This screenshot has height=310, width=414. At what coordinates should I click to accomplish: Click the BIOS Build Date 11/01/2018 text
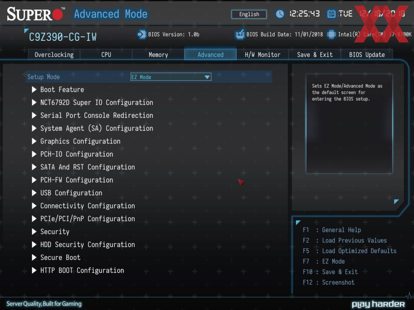(285, 34)
